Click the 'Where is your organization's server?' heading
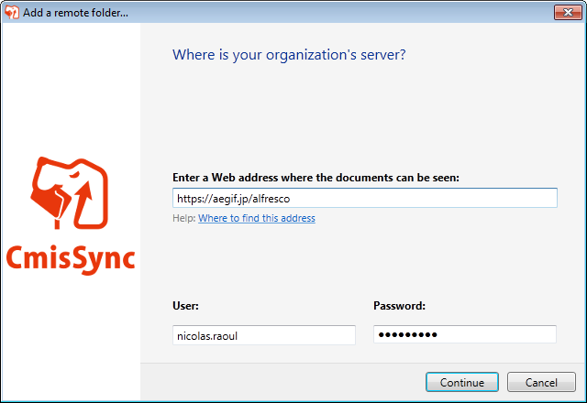 tap(289, 55)
